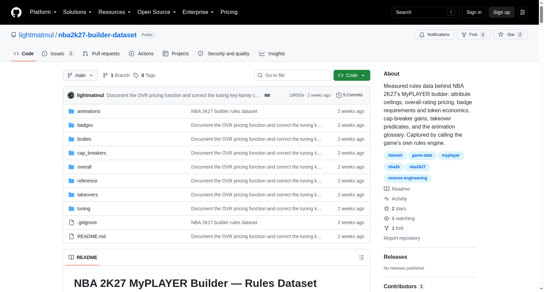
Task: Click the lightmatmul avatar in commit row
Action: coord(71,95)
